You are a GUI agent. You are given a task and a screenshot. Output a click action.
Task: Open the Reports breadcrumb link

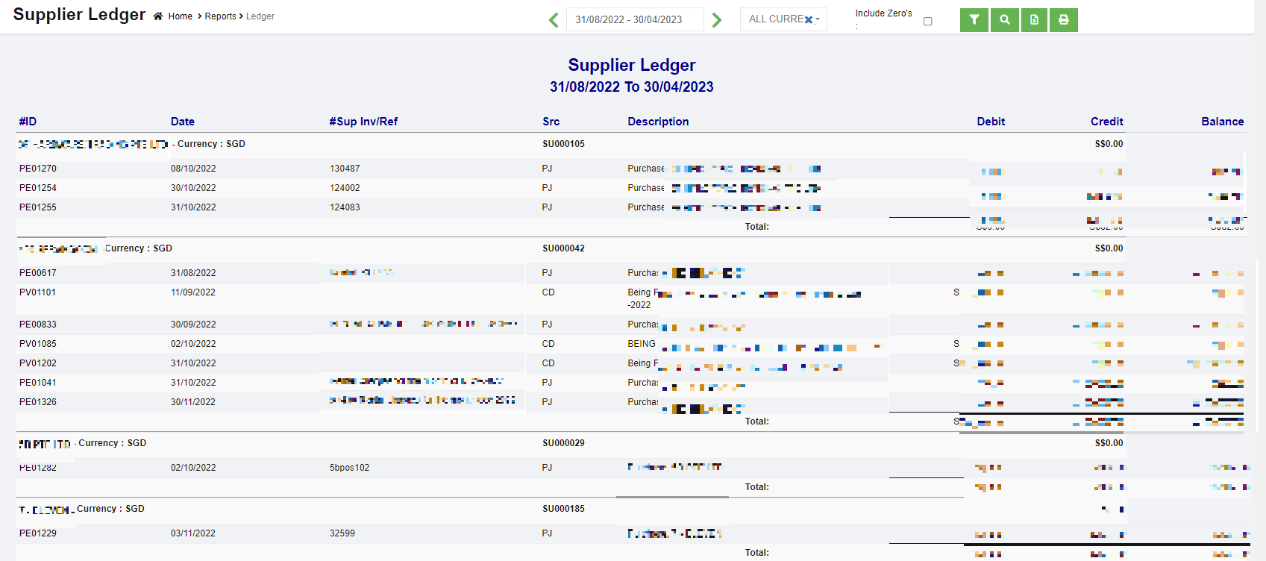click(220, 16)
